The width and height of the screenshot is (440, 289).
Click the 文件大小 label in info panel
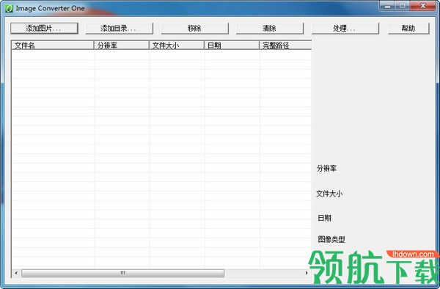pyautogui.click(x=329, y=194)
